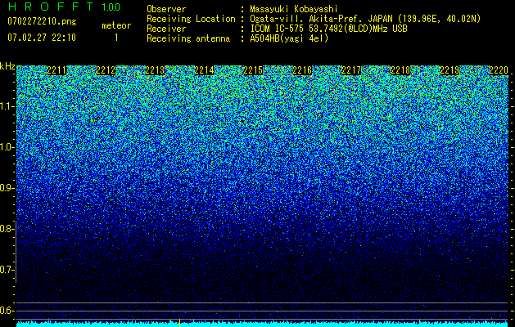Click the 2214 time marker
The width and height of the screenshot is (515, 327).
204,70
